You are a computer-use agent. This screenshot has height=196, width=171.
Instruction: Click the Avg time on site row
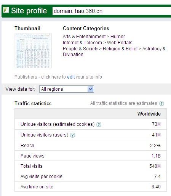[91, 186]
